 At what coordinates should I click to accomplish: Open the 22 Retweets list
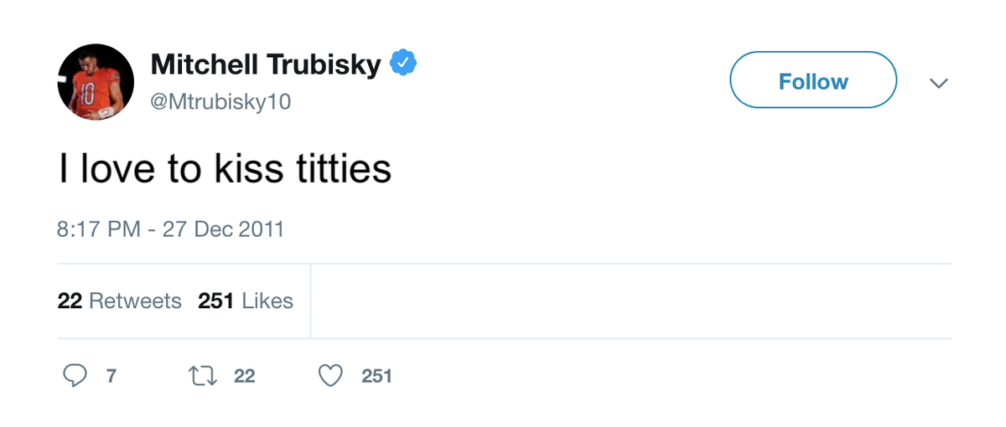[119, 301]
